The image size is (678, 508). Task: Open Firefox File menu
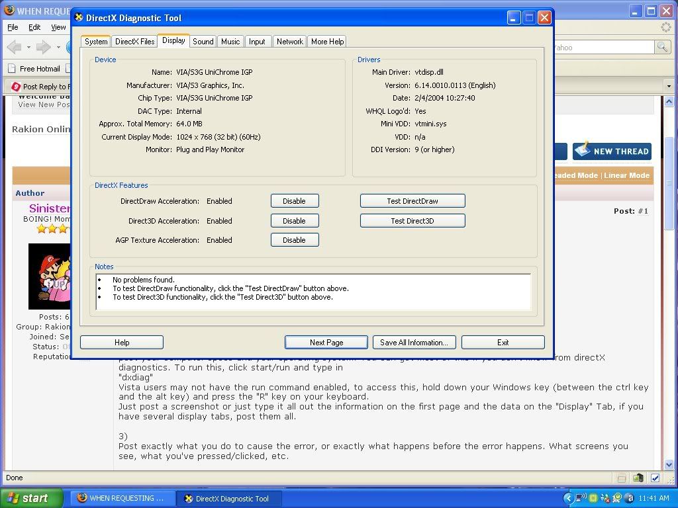coord(13,27)
